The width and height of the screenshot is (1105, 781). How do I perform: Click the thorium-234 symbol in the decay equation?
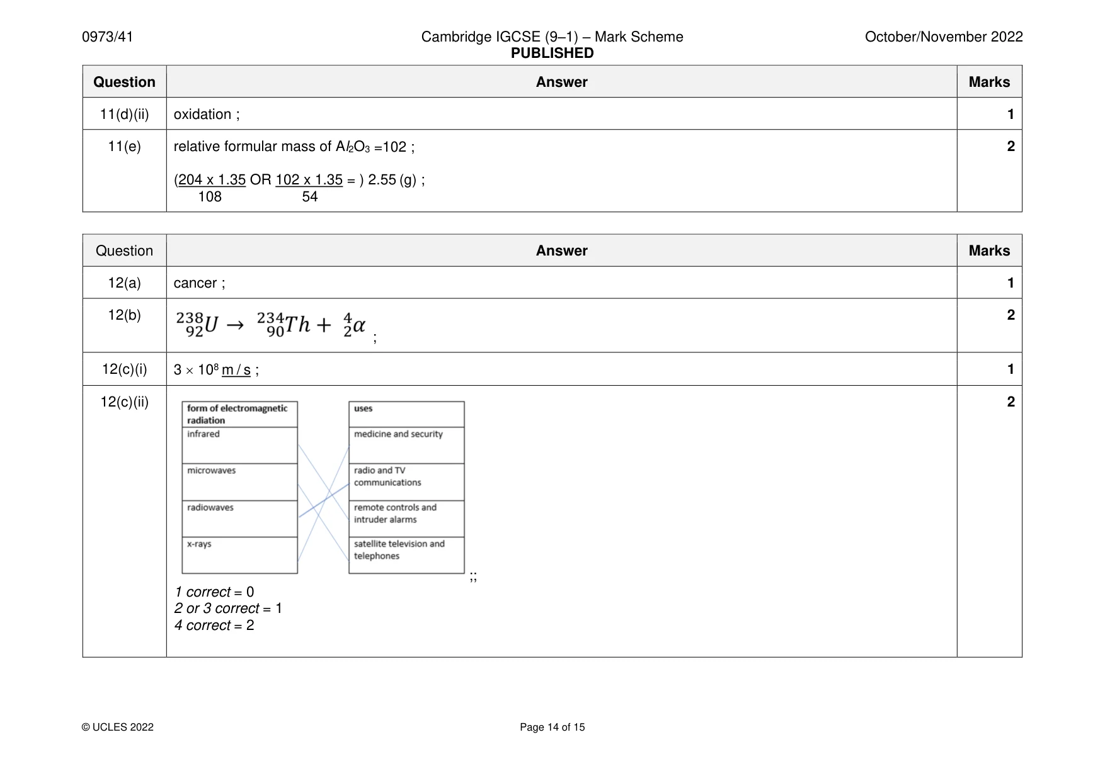(x=283, y=324)
